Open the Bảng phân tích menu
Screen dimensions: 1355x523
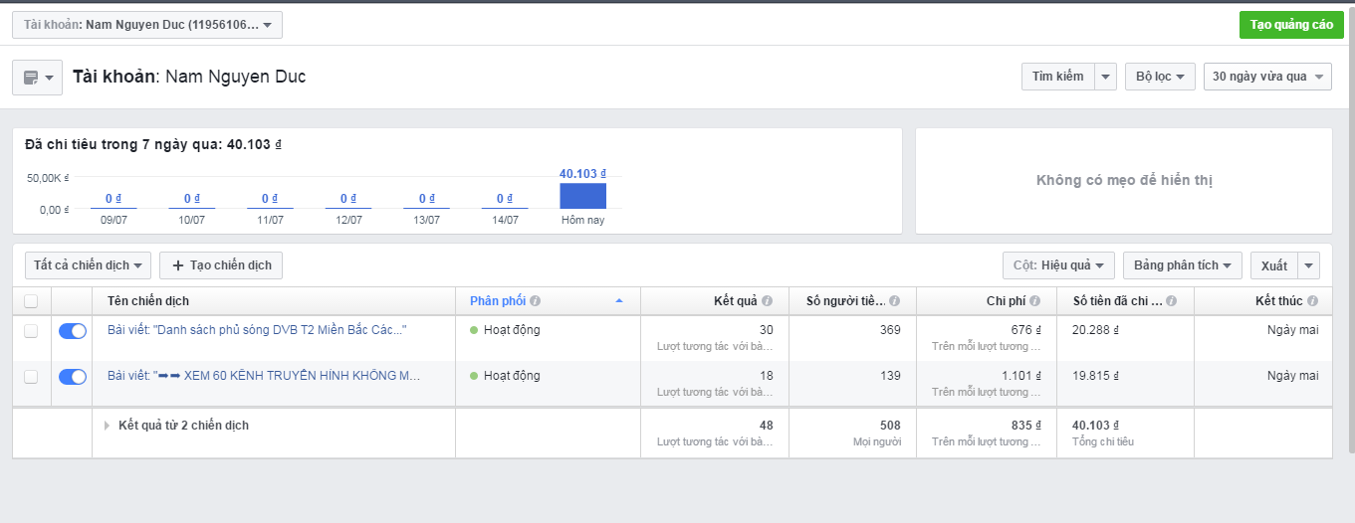coord(1182,265)
